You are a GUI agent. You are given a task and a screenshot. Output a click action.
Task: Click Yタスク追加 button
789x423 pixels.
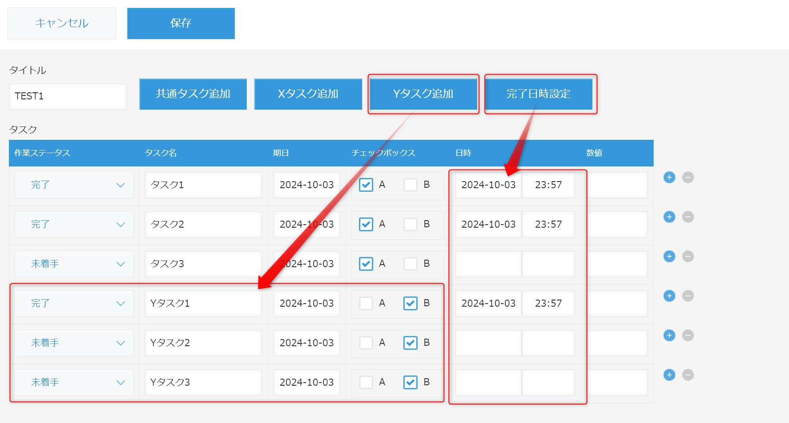[423, 94]
